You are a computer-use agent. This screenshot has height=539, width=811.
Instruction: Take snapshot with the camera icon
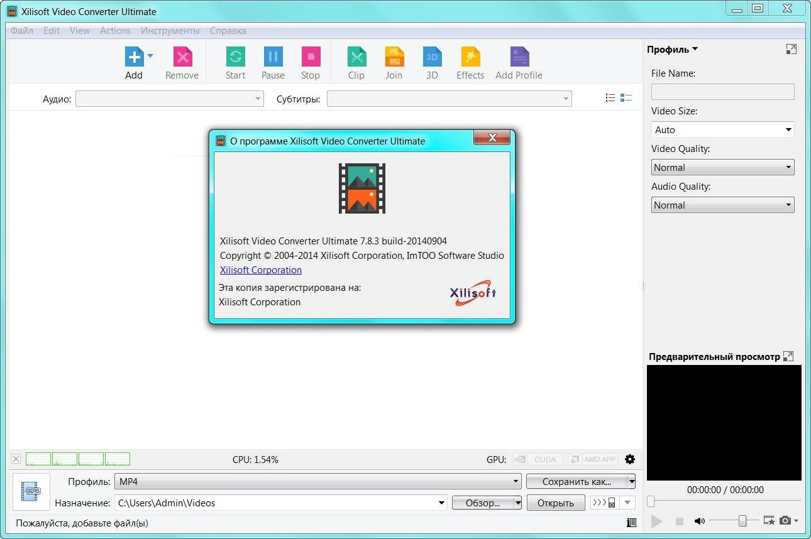click(x=785, y=520)
